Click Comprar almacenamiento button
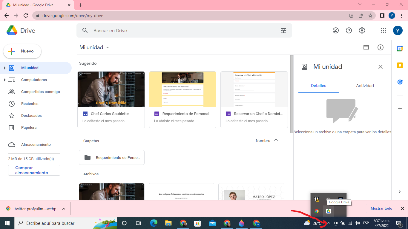This screenshot has width=408, height=229. click(x=34, y=170)
